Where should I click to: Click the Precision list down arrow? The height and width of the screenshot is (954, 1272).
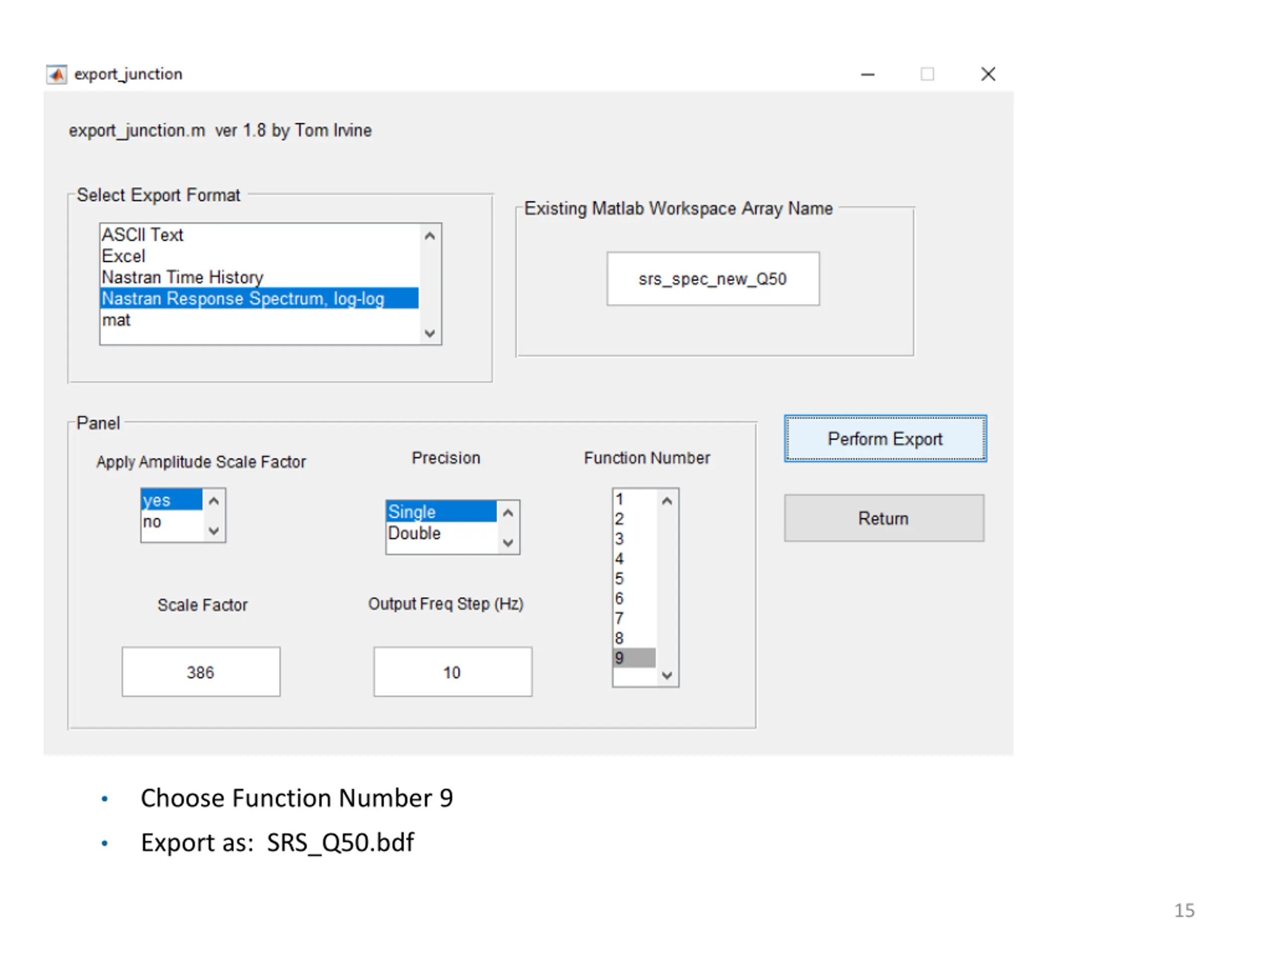508,542
